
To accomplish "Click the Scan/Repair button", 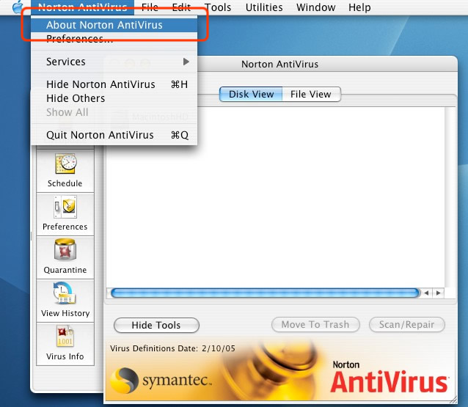I will click(x=407, y=325).
